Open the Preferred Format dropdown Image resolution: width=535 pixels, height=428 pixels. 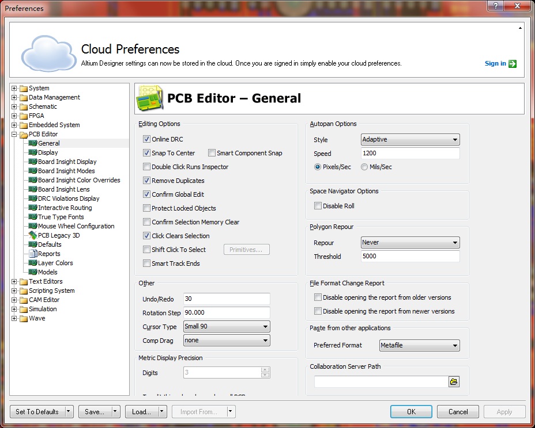420,345
